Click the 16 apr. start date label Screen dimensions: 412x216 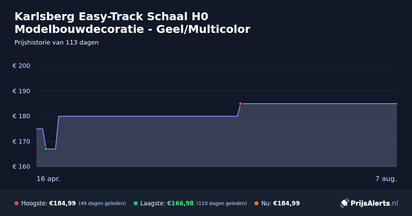point(48,179)
